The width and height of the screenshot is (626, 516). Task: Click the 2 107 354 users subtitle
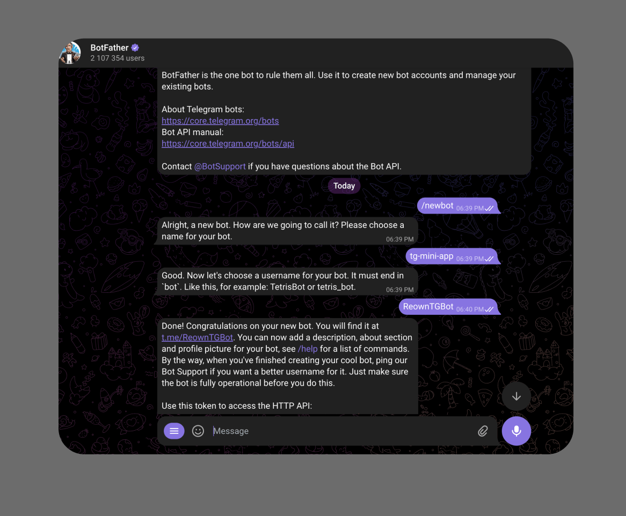tap(118, 58)
